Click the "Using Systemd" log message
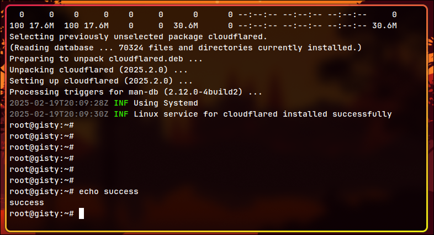Viewport: 434px width, 235px height. coord(165,103)
